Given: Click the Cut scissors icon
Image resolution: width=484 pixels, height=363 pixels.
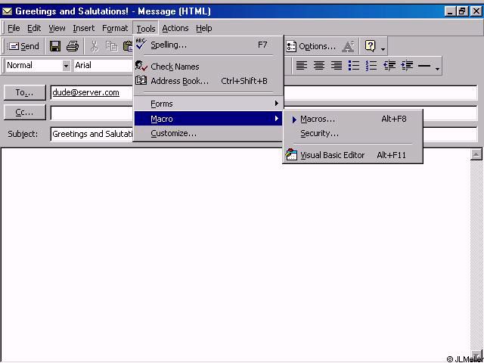Looking at the screenshot, I should (x=95, y=46).
